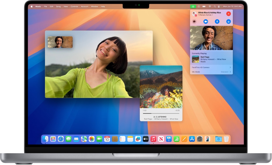This screenshot has height=165, width=272.
Task: Open Control Center in the menu bar
Action: point(219,6)
